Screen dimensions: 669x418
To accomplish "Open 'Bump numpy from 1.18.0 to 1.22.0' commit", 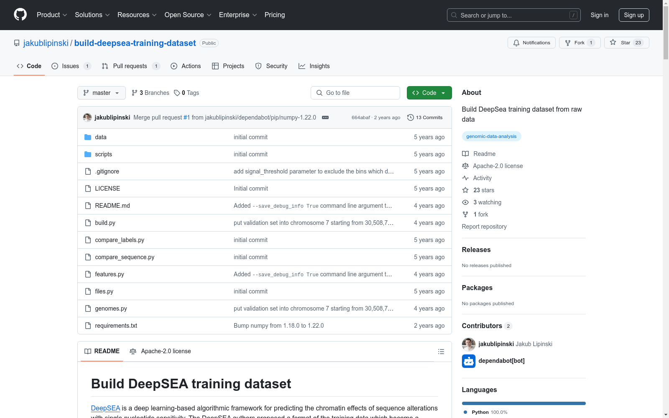I will point(278,326).
